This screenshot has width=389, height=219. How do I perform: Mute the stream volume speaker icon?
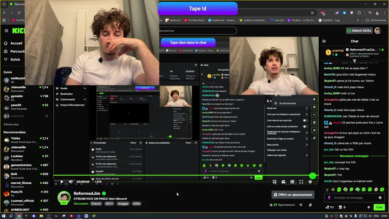71,182
